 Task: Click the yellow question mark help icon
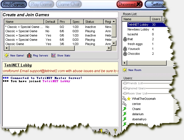[x=115, y=131]
